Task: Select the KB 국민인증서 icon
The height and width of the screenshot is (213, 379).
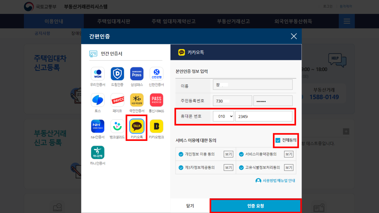Action: 137,100
